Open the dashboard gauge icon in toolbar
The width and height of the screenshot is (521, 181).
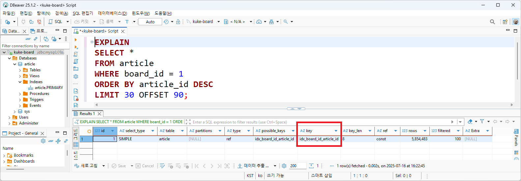(259, 22)
